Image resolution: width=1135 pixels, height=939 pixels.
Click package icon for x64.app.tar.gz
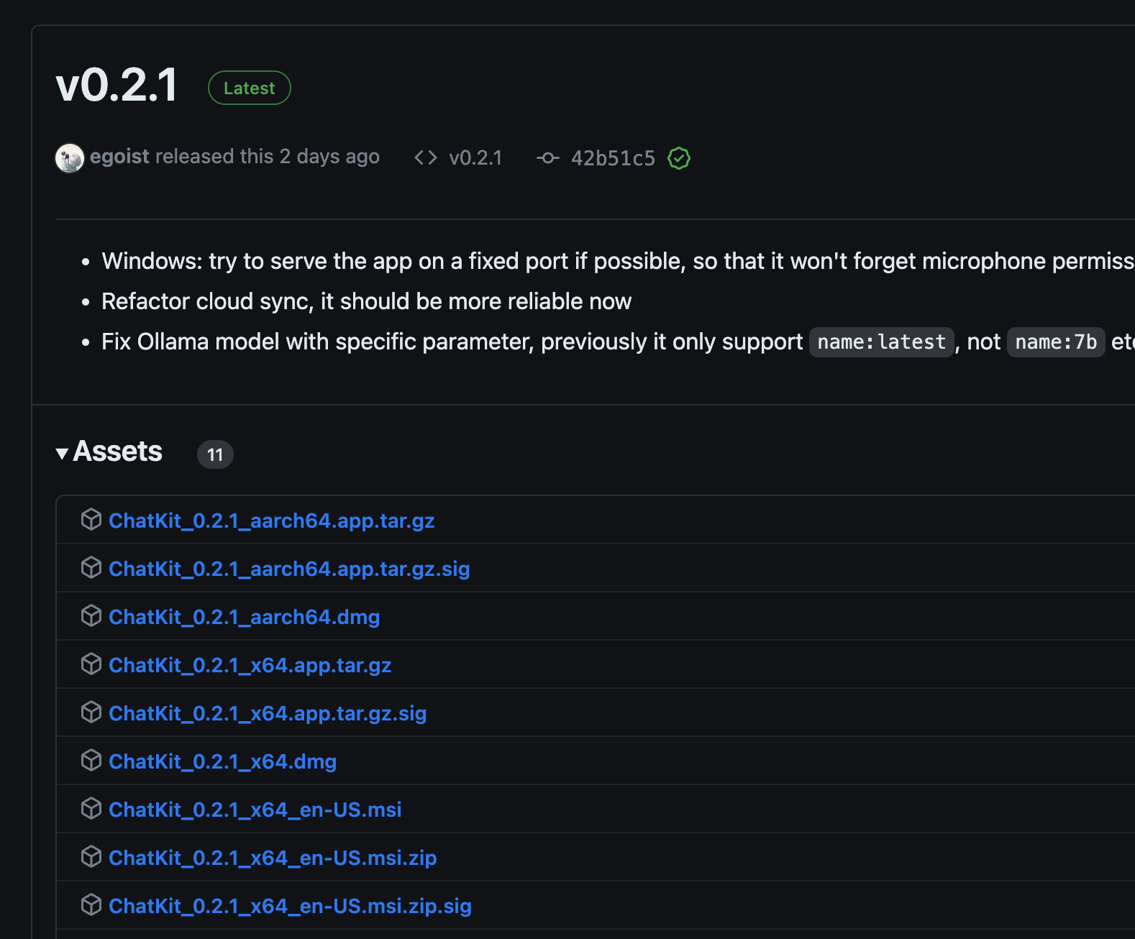[x=91, y=664]
